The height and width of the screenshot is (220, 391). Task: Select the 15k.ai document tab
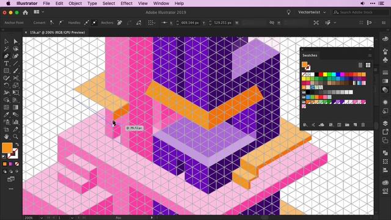[57, 32]
